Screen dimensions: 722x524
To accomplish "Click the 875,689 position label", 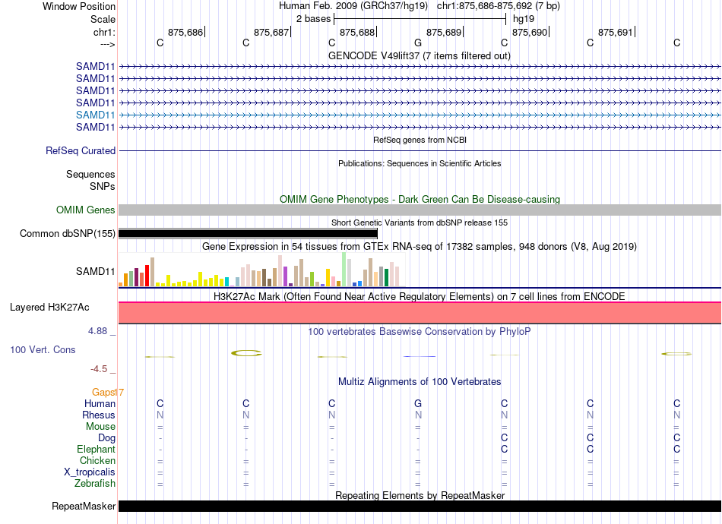I will [x=444, y=32].
